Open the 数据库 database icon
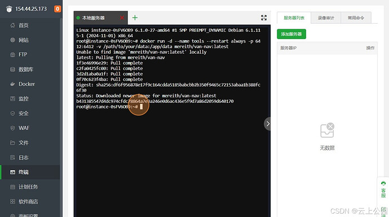389x217 pixels. (12, 70)
